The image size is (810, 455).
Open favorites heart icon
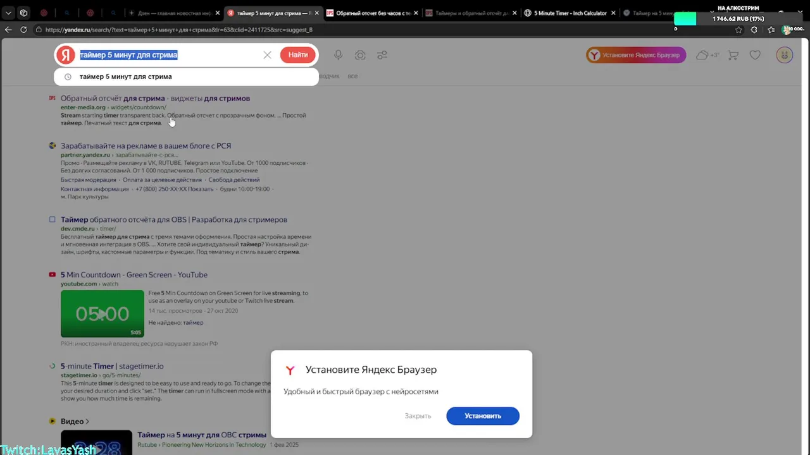pyautogui.click(x=755, y=55)
